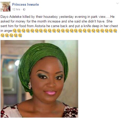This screenshot has height=122, width=123.
Task: Select middle crying emoji of the second emoji row
Action: coord(11,35)
